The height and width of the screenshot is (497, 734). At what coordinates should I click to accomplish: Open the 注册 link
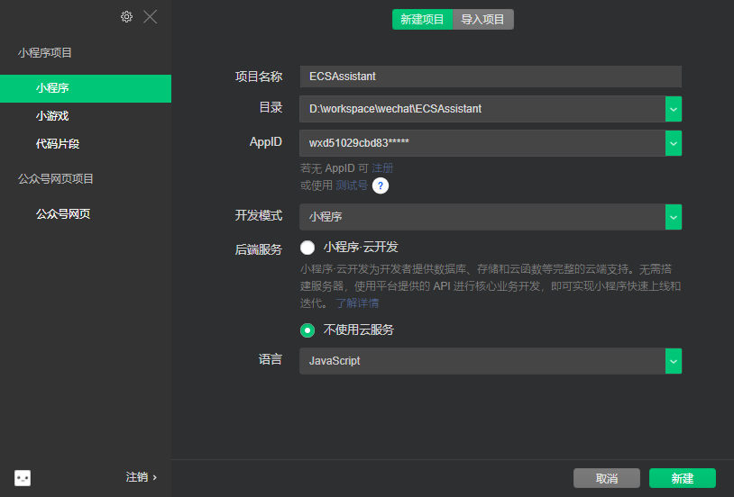(382, 168)
